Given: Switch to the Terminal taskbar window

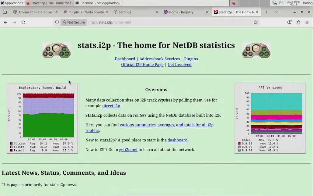Looking at the screenshot, I should pyautogui.click(x=99, y=3).
